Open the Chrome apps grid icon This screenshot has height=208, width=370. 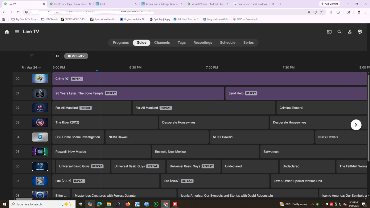click(4, 19)
